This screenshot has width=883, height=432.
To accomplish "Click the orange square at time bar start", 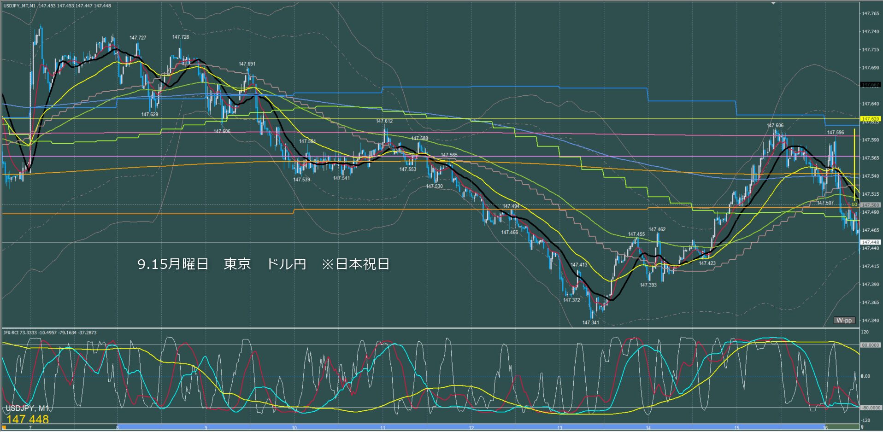I will point(5,427).
